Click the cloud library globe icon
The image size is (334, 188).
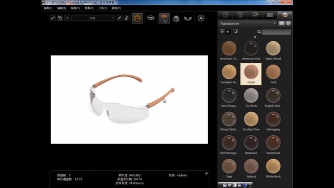pyautogui.click(x=288, y=23)
